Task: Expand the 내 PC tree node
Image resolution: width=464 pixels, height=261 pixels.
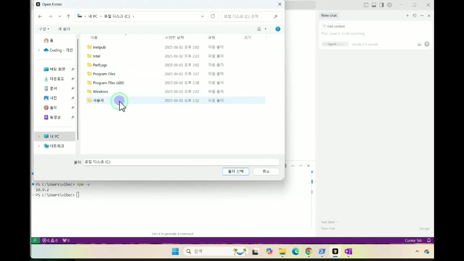Action: (39, 136)
